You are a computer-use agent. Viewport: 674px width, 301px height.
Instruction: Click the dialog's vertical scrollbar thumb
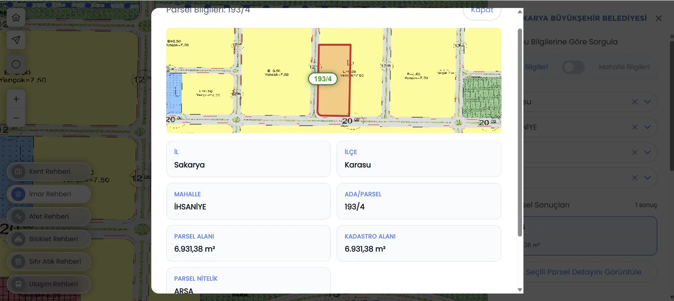click(x=520, y=133)
